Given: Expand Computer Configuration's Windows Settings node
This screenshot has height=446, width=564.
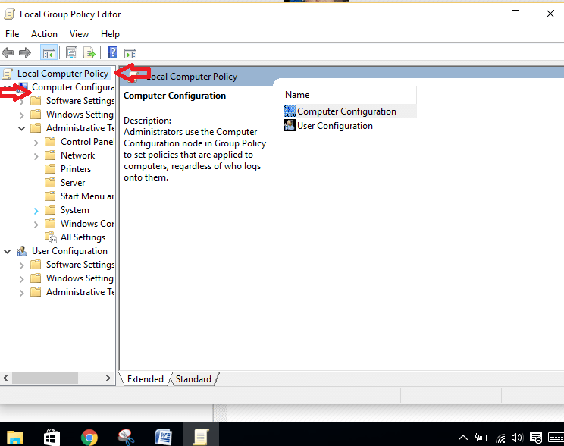Looking at the screenshot, I should [x=21, y=115].
